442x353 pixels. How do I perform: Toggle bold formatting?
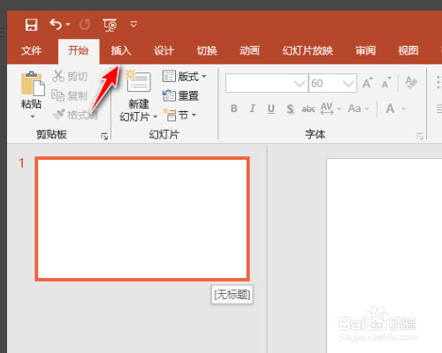pyautogui.click(x=234, y=109)
